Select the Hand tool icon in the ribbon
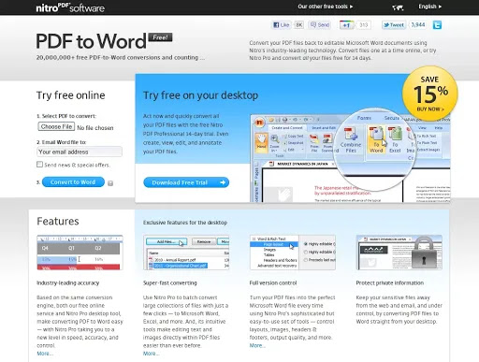Viewport: 479px width, 362px height. click(x=261, y=143)
